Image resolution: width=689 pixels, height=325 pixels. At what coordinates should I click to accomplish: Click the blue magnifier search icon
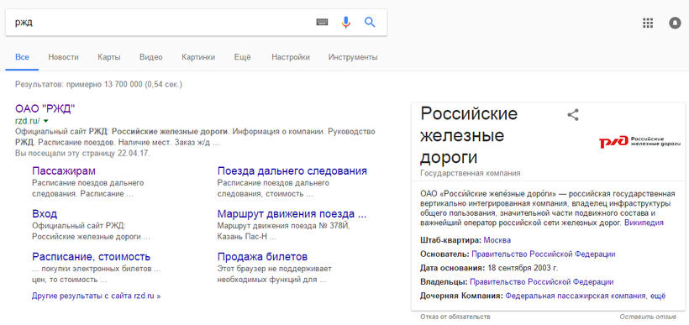pyautogui.click(x=370, y=23)
